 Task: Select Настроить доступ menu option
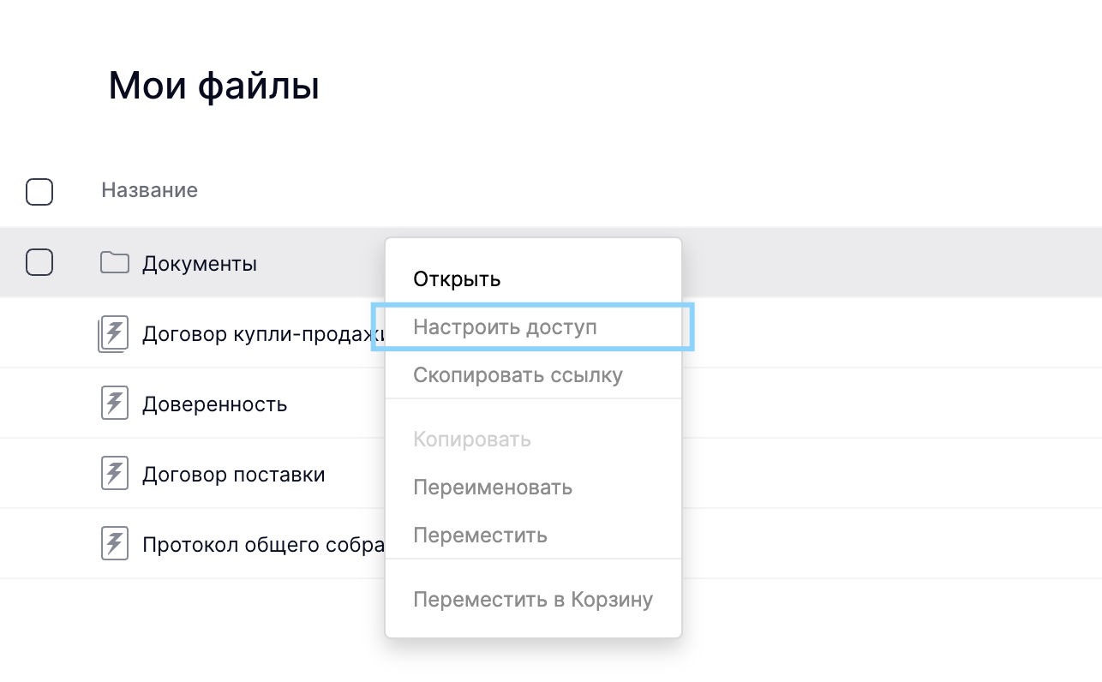coord(505,327)
